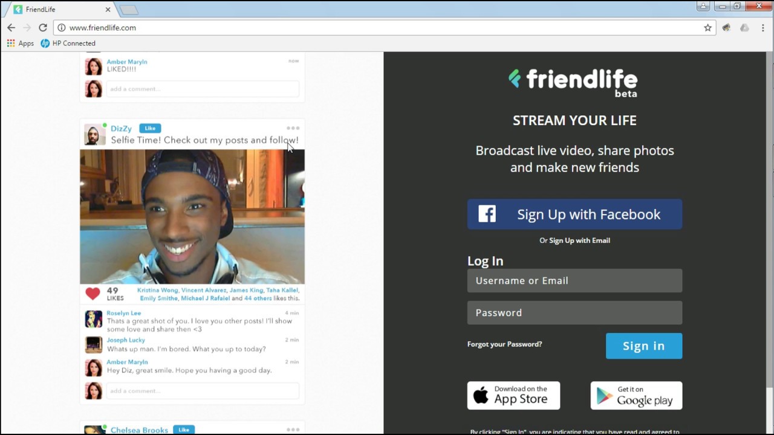
Task: Open Vincent Alvarez in the likes list
Action: tap(204, 291)
